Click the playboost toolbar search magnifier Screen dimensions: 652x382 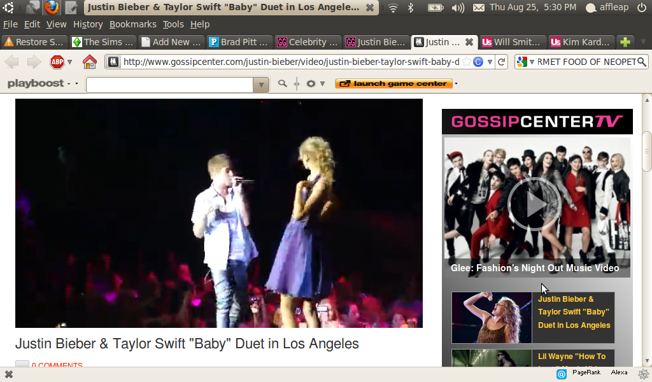point(282,83)
